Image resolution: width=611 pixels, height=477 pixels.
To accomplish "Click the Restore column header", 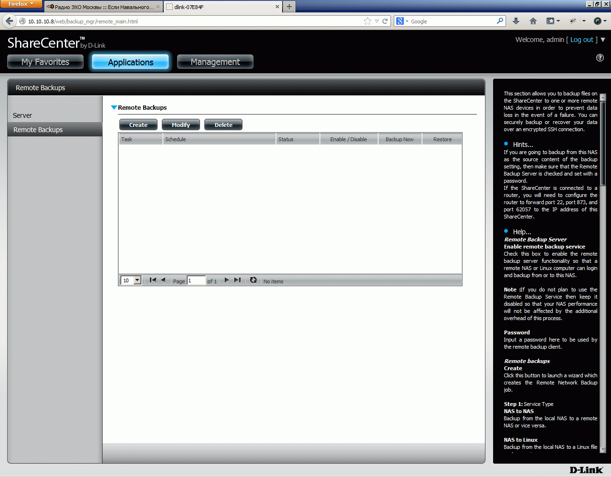I will click(442, 139).
